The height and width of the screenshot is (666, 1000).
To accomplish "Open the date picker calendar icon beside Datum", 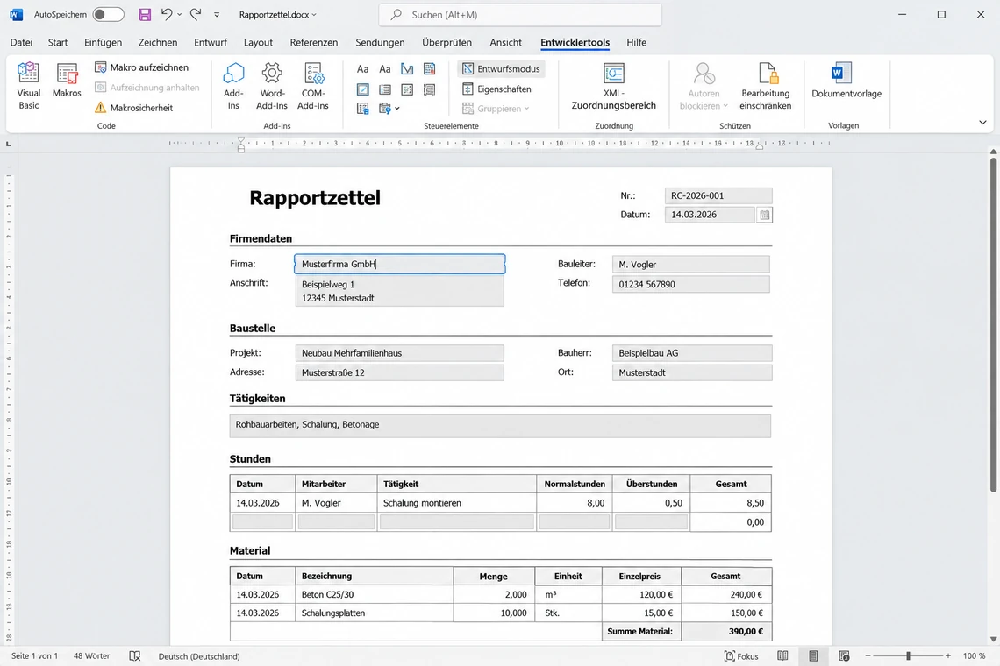I will tap(765, 215).
